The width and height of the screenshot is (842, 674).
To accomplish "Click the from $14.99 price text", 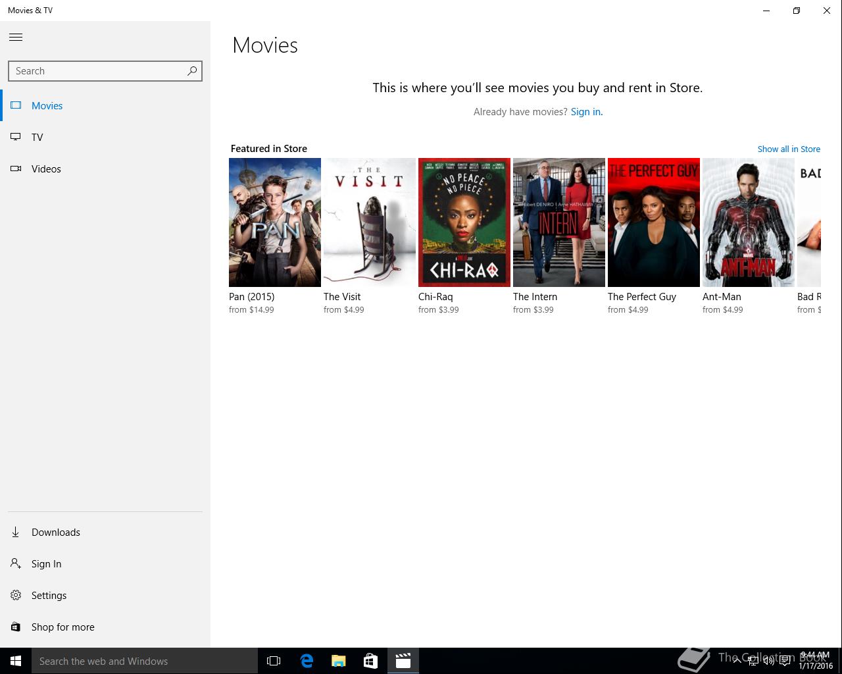I will click(251, 310).
